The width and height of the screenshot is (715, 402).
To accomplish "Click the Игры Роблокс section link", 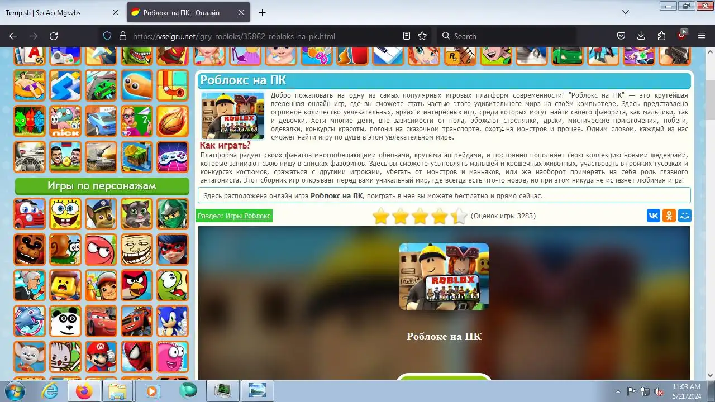I will pos(248,216).
